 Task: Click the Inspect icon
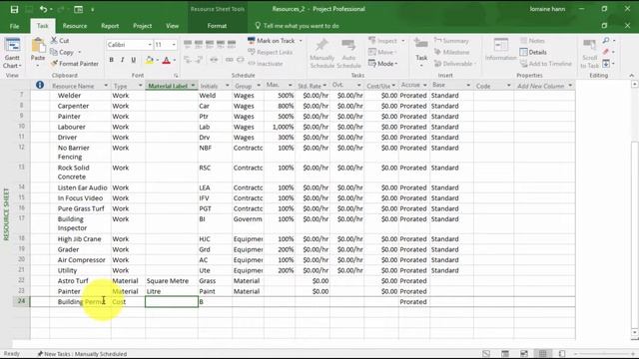(x=372, y=40)
